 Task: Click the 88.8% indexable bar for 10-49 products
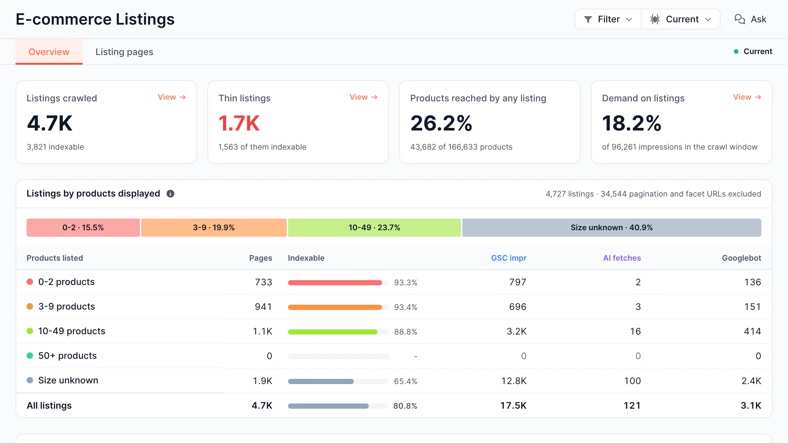point(338,332)
